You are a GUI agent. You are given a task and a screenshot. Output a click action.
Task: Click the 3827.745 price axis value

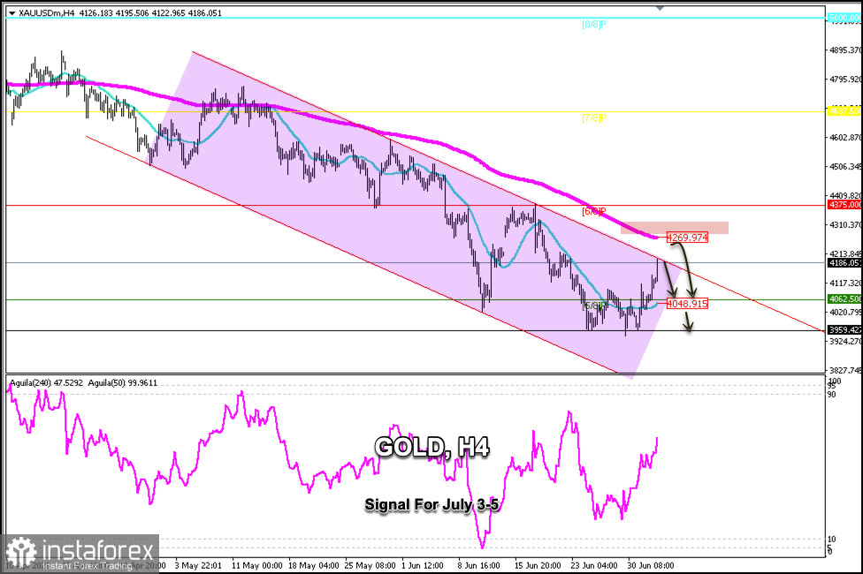(x=846, y=371)
